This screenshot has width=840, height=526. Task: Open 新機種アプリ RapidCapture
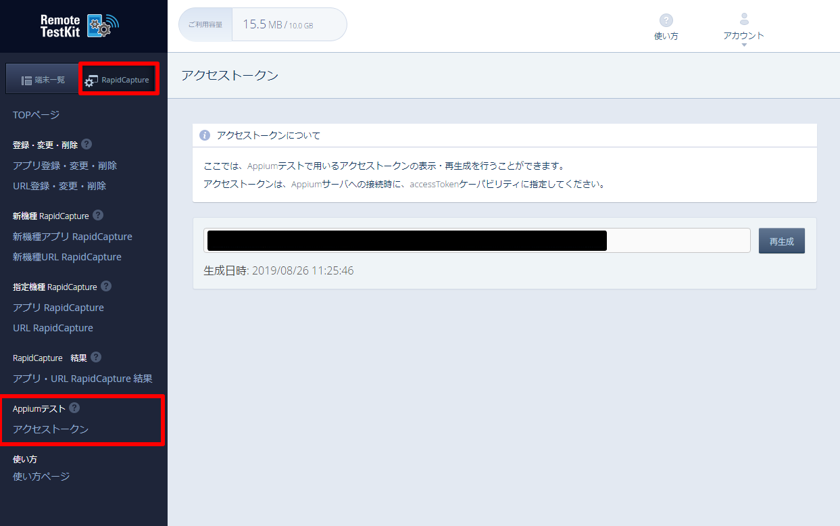72,237
